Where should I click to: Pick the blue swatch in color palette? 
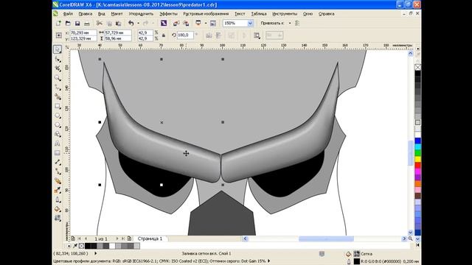click(x=418, y=141)
